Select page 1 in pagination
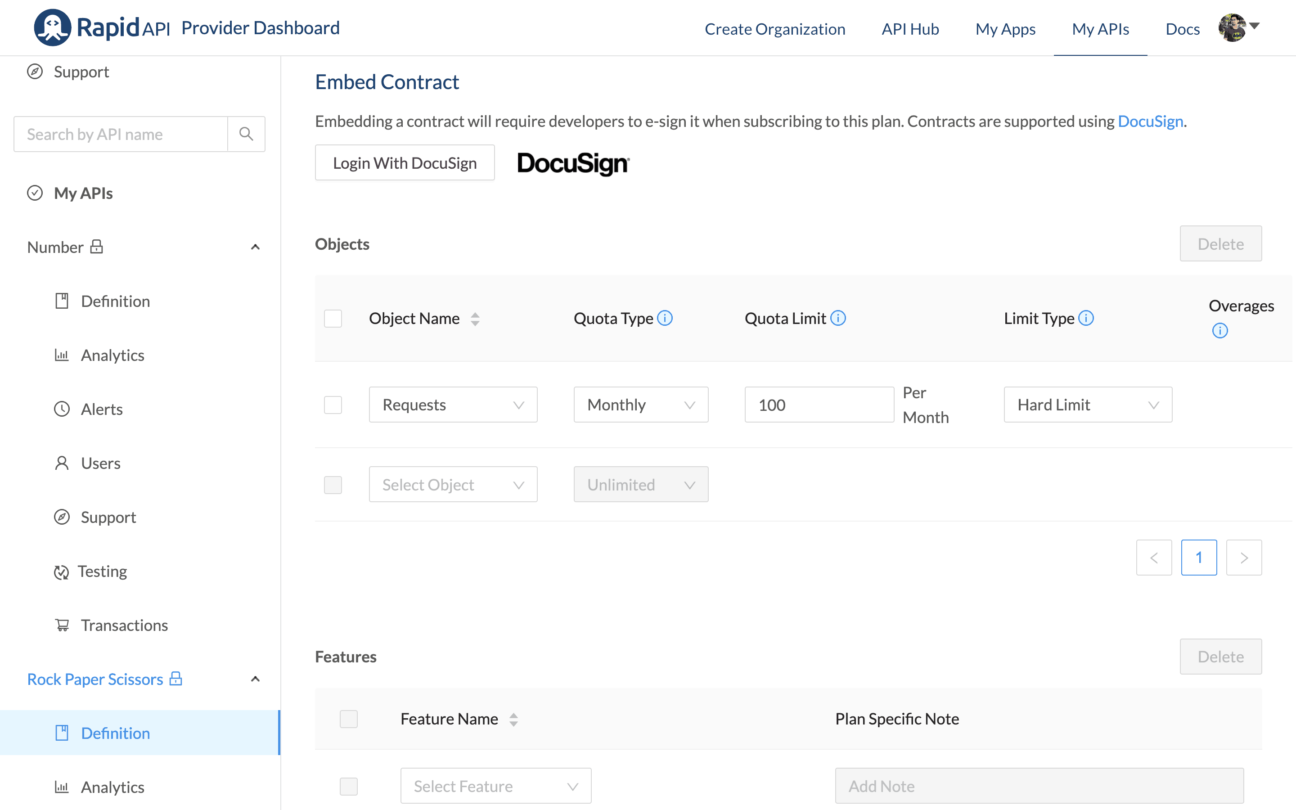1296x810 pixels. (x=1199, y=558)
